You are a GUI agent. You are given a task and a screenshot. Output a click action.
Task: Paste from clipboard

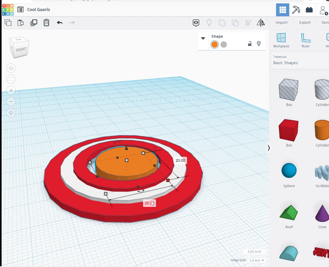pos(21,23)
